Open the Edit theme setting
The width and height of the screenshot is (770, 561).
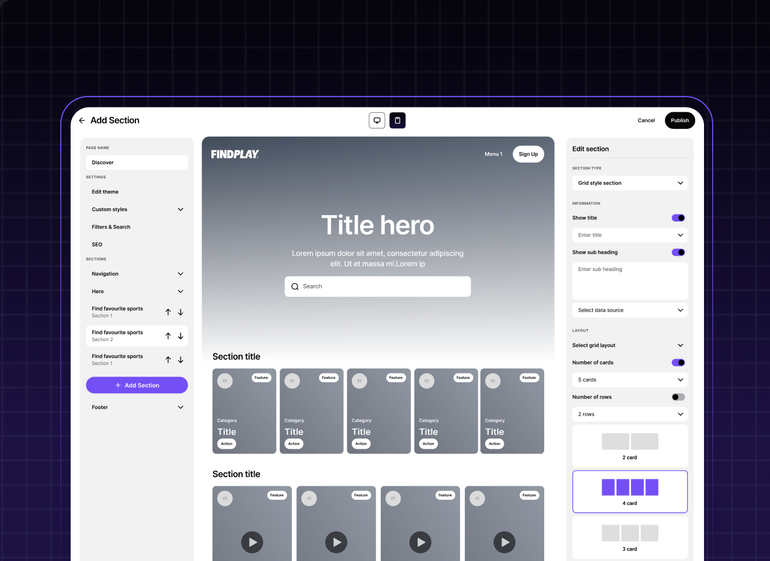[105, 192]
